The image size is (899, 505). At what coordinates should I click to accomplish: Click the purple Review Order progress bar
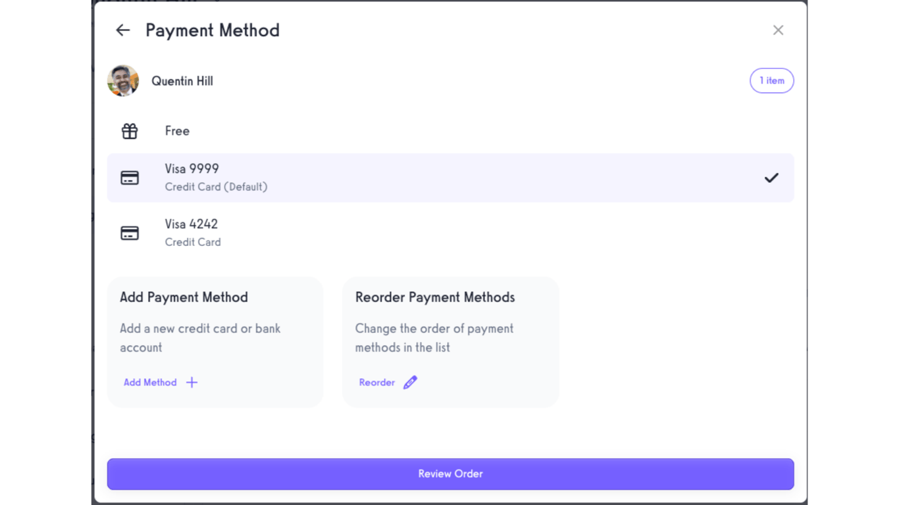[x=450, y=473]
